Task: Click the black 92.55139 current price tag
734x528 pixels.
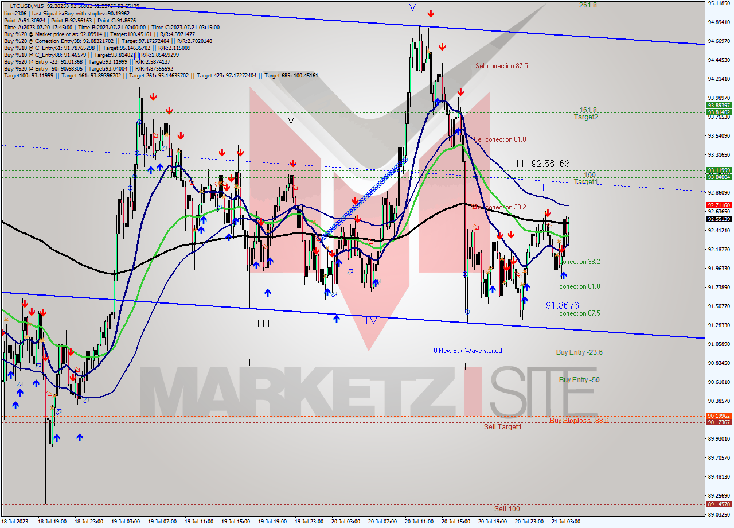Action: pyautogui.click(x=719, y=219)
